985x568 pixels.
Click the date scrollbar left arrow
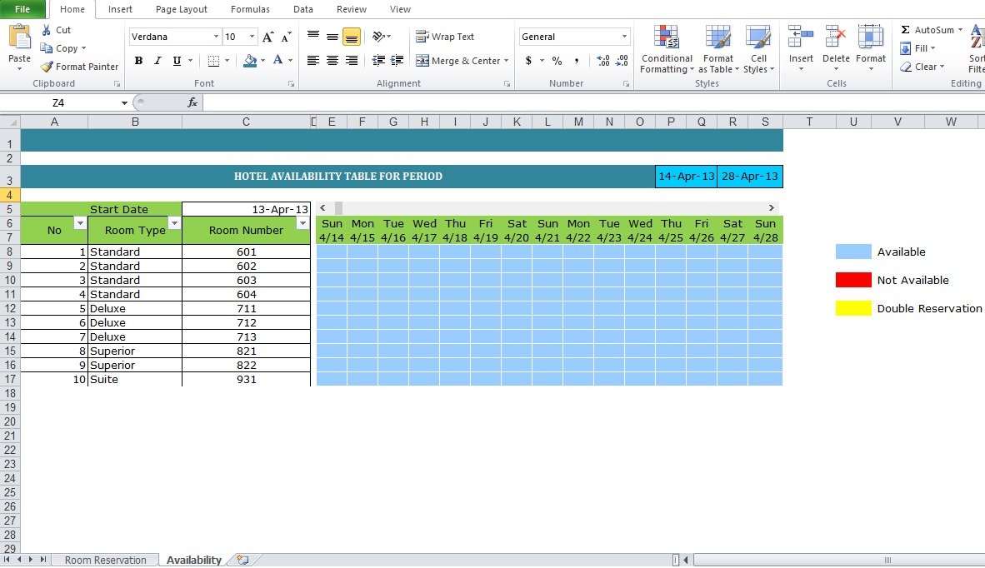coord(322,207)
